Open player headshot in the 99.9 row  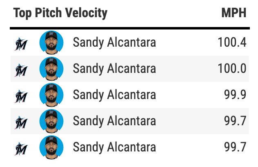51,95
